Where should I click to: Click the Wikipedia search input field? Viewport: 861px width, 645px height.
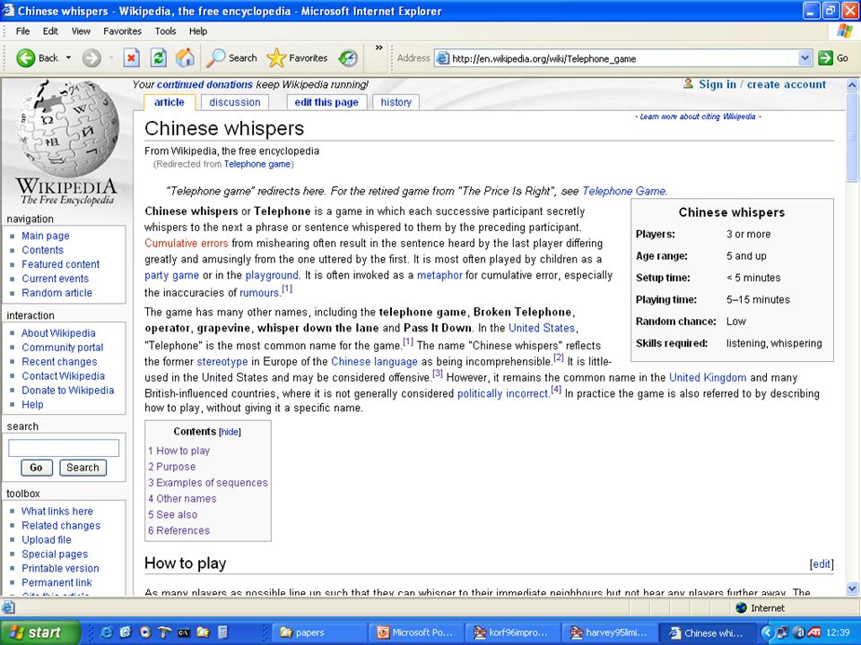point(64,448)
